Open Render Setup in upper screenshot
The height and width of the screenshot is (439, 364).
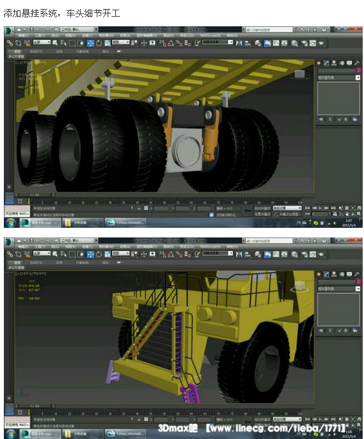pyautogui.click(x=304, y=43)
